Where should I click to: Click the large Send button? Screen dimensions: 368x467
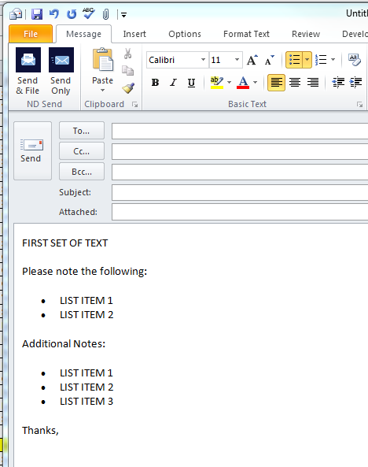pos(32,150)
